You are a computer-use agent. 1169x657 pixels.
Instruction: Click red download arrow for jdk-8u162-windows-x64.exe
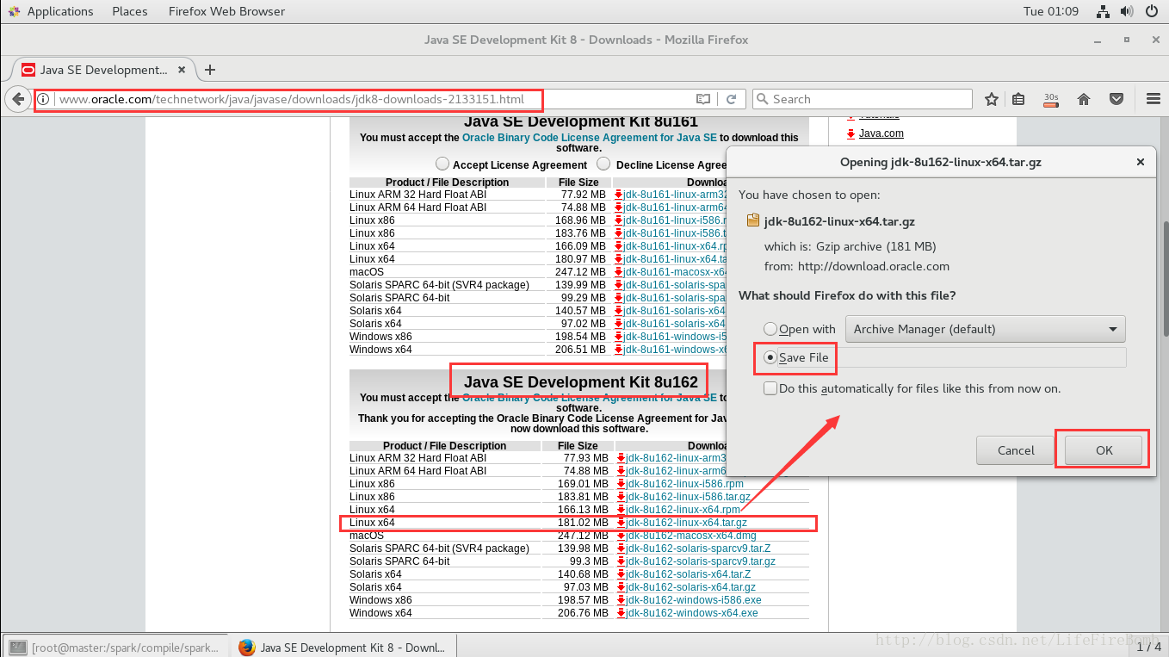[x=620, y=613]
